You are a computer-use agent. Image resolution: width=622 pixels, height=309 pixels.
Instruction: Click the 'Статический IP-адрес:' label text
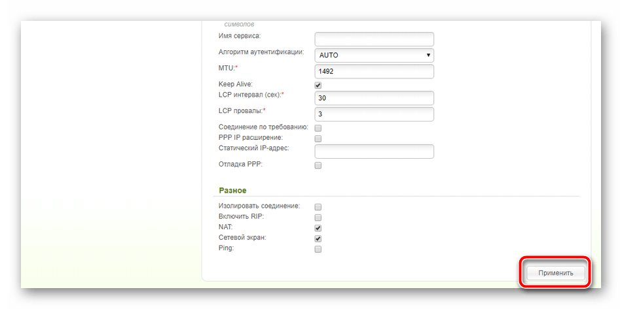click(x=254, y=148)
